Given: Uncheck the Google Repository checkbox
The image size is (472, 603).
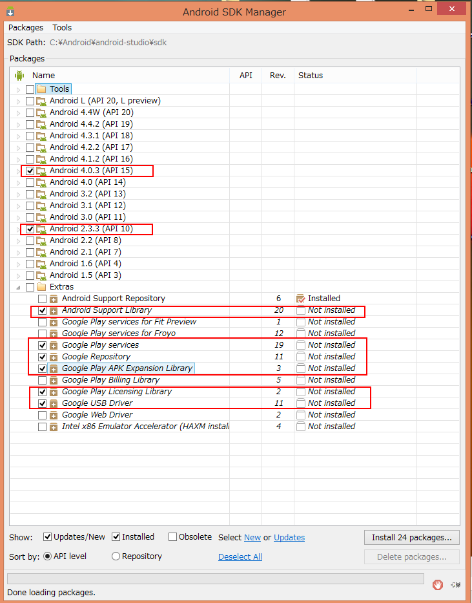Looking at the screenshot, I should pyautogui.click(x=42, y=357).
